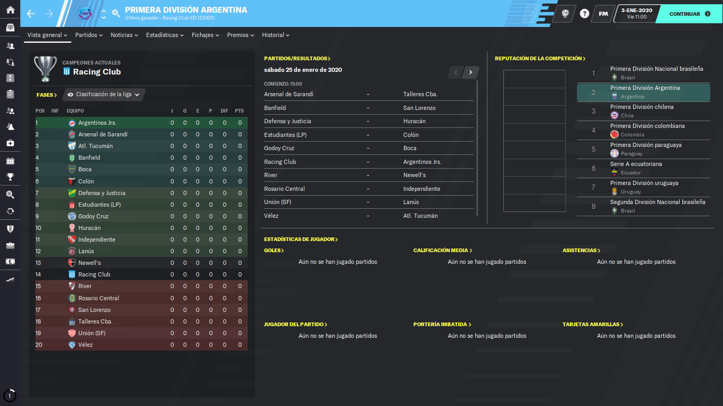The height and width of the screenshot is (406, 723).
Task: Open the medical kit icon in the sidebar
Action: coord(10,143)
